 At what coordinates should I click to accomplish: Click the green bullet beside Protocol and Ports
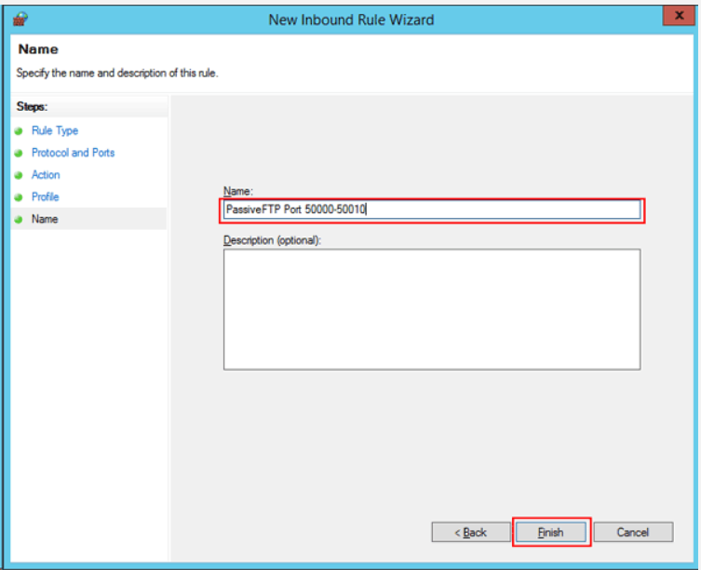point(19,153)
